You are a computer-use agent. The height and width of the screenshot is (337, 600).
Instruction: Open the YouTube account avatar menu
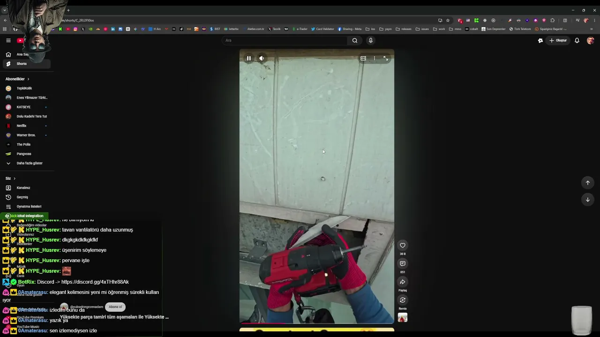click(590, 41)
